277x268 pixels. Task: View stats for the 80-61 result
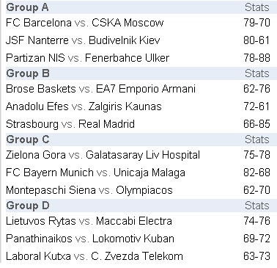[x=256, y=40]
